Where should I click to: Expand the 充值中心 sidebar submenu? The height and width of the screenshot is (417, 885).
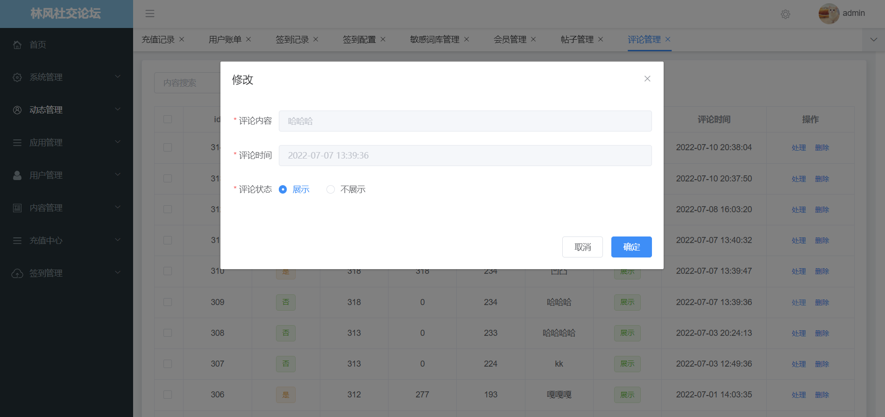pos(66,241)
